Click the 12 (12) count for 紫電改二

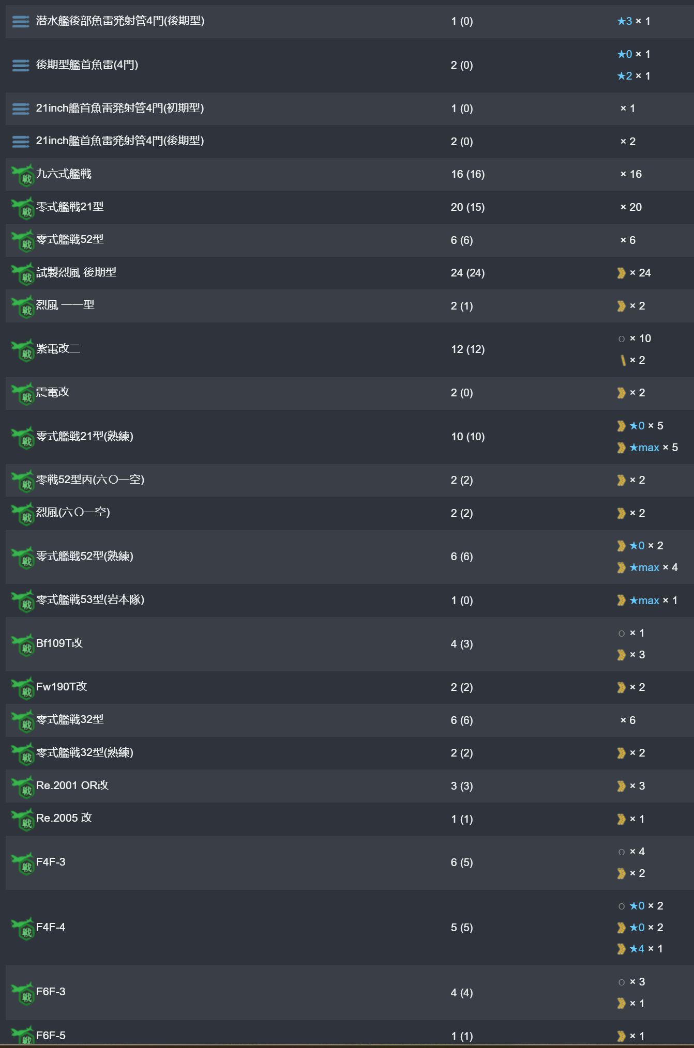(x=467, y=349)
